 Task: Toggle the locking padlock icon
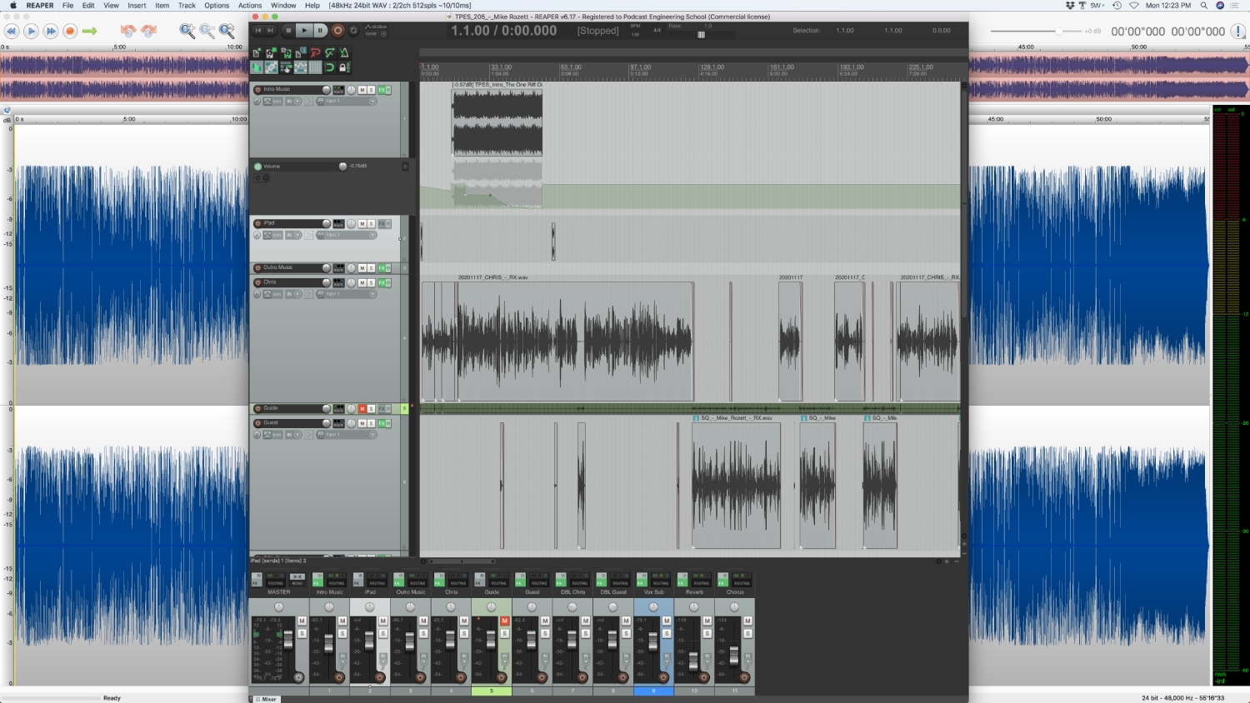coord(343,67)
